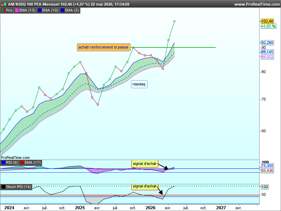Click the 2027 label on the time axis
This screenshot has width=281, height=211.
(221, 208)
